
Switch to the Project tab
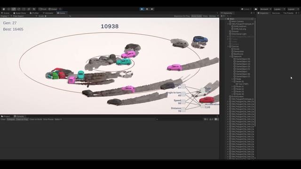click(6, 116)
